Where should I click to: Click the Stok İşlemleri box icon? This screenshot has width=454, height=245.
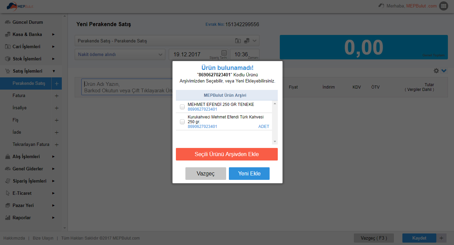7,59
